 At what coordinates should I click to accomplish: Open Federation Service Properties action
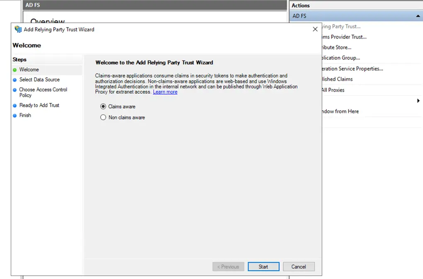tap(352, 69)
